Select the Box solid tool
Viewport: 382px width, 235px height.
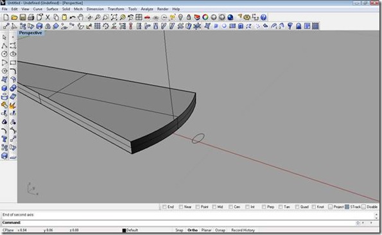pos(4,88)
